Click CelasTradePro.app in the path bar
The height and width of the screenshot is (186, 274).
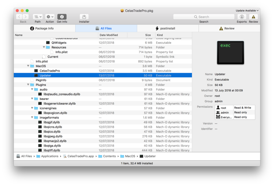click(x=81, y=156)
